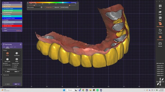Open weather widget on taskbar
165x92 pixels.
point(5,90)
